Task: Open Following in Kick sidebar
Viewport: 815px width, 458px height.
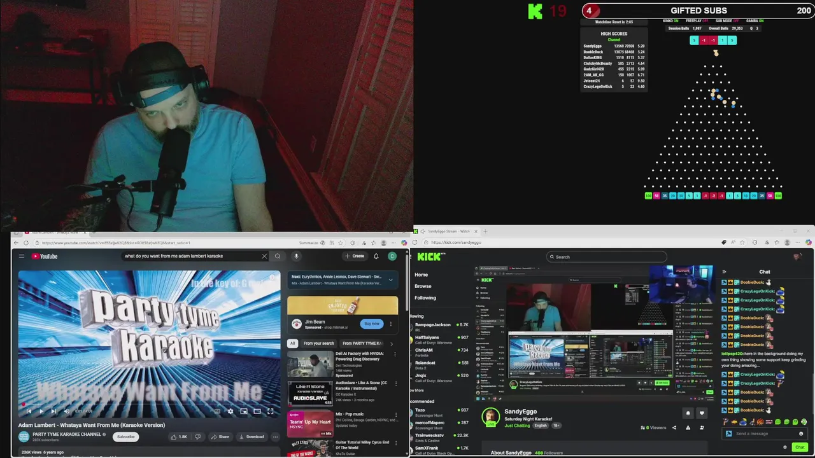Action: click(425, 298)
